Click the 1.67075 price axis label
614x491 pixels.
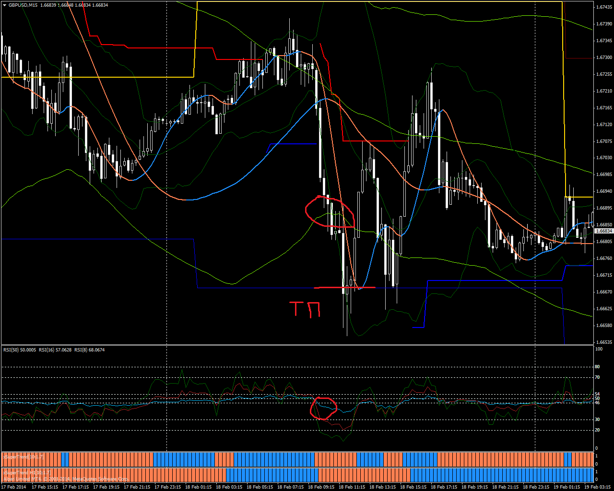603,141
